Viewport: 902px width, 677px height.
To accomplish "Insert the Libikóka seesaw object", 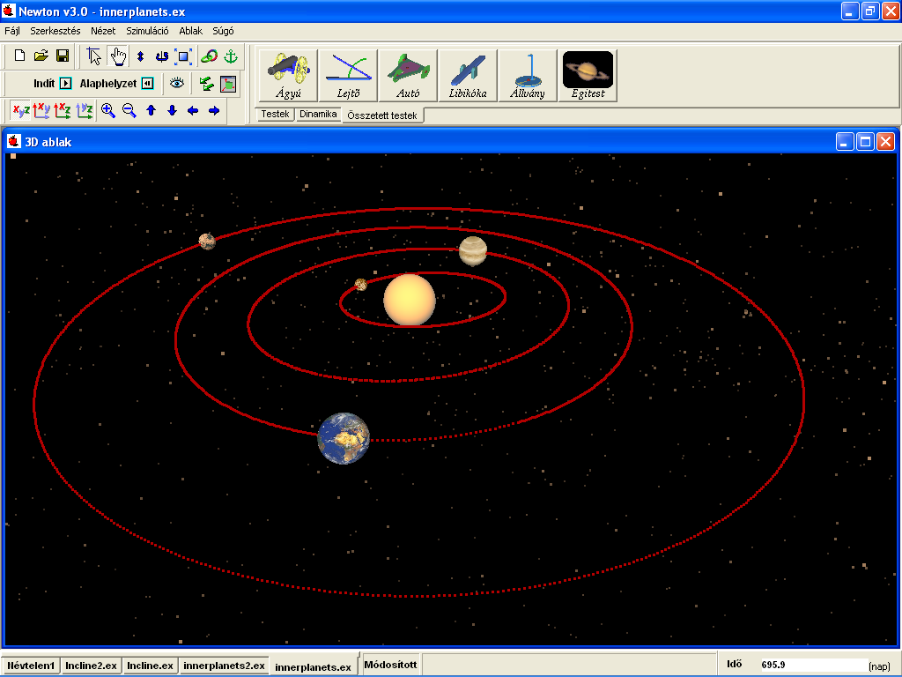I will coord(468,76).
